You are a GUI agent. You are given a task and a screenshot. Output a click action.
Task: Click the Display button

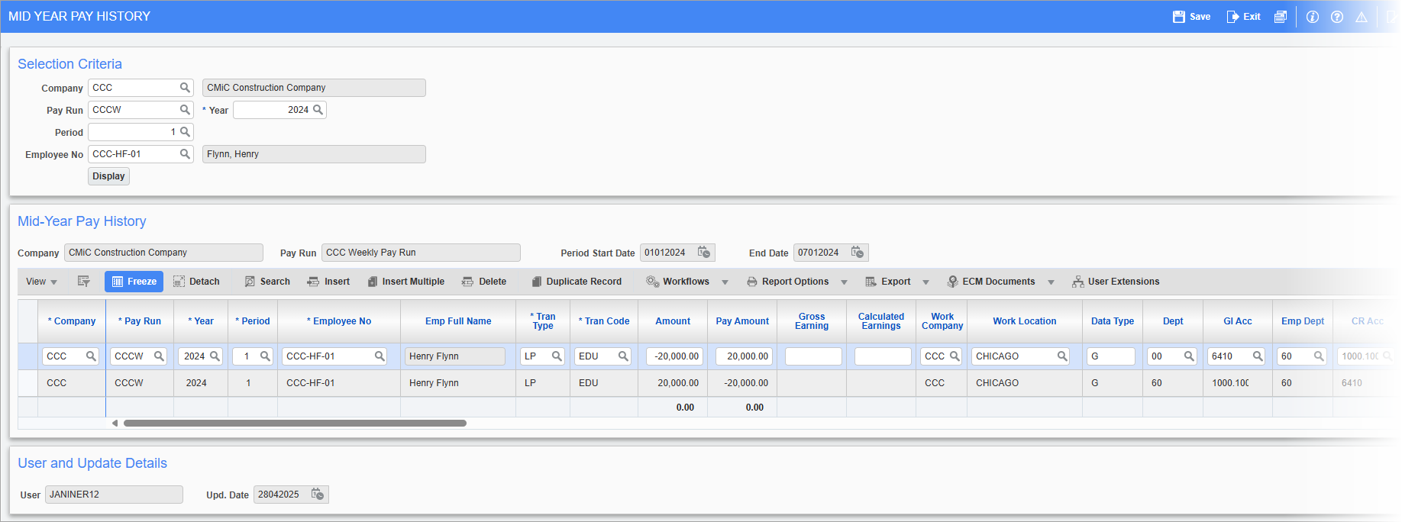(108, 176)
